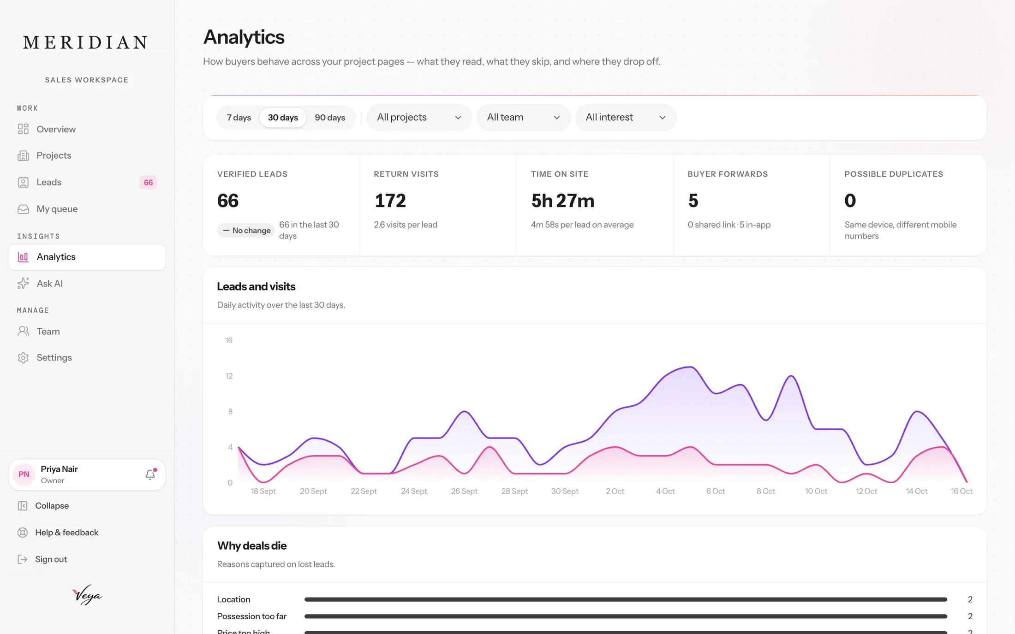Click the Collapse sidebar panel icon
This screenshot has width=1015, height=634.
pyautogui.click(x=23, y=505)
